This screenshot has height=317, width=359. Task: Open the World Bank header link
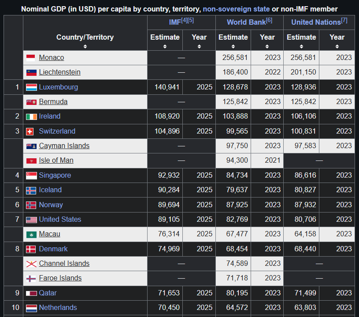point(246,22)
